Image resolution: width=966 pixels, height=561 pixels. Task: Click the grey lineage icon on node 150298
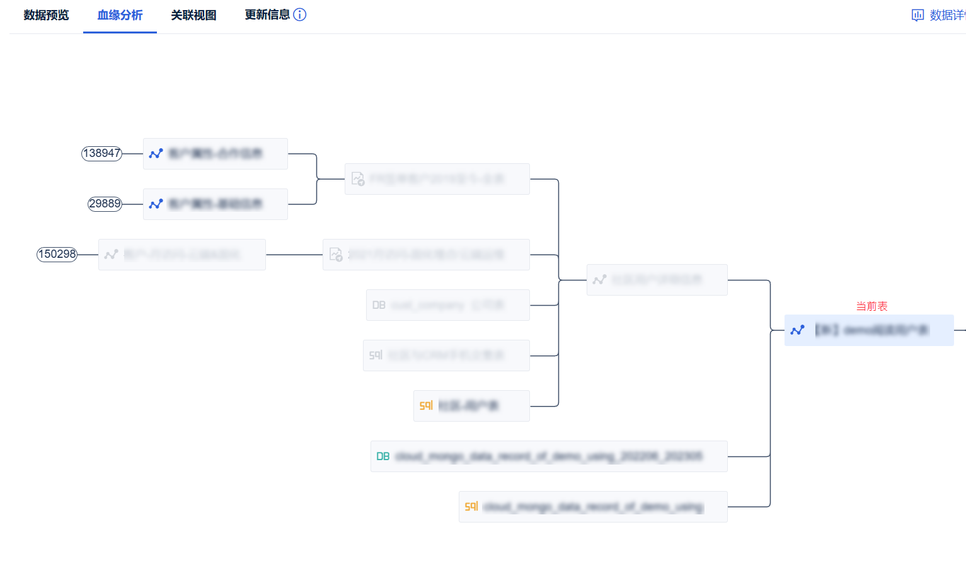[x=112, y=255]
